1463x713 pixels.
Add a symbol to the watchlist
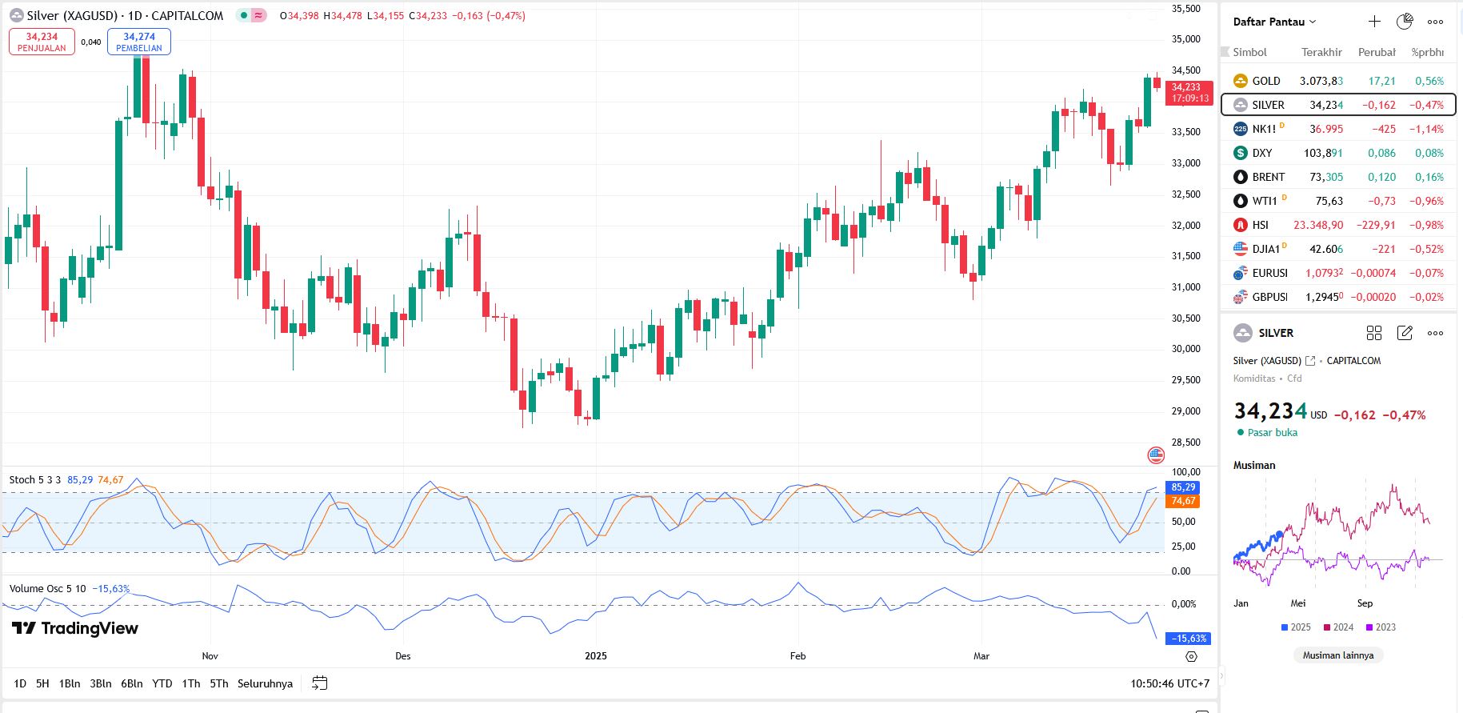(x=1374, y=22)
